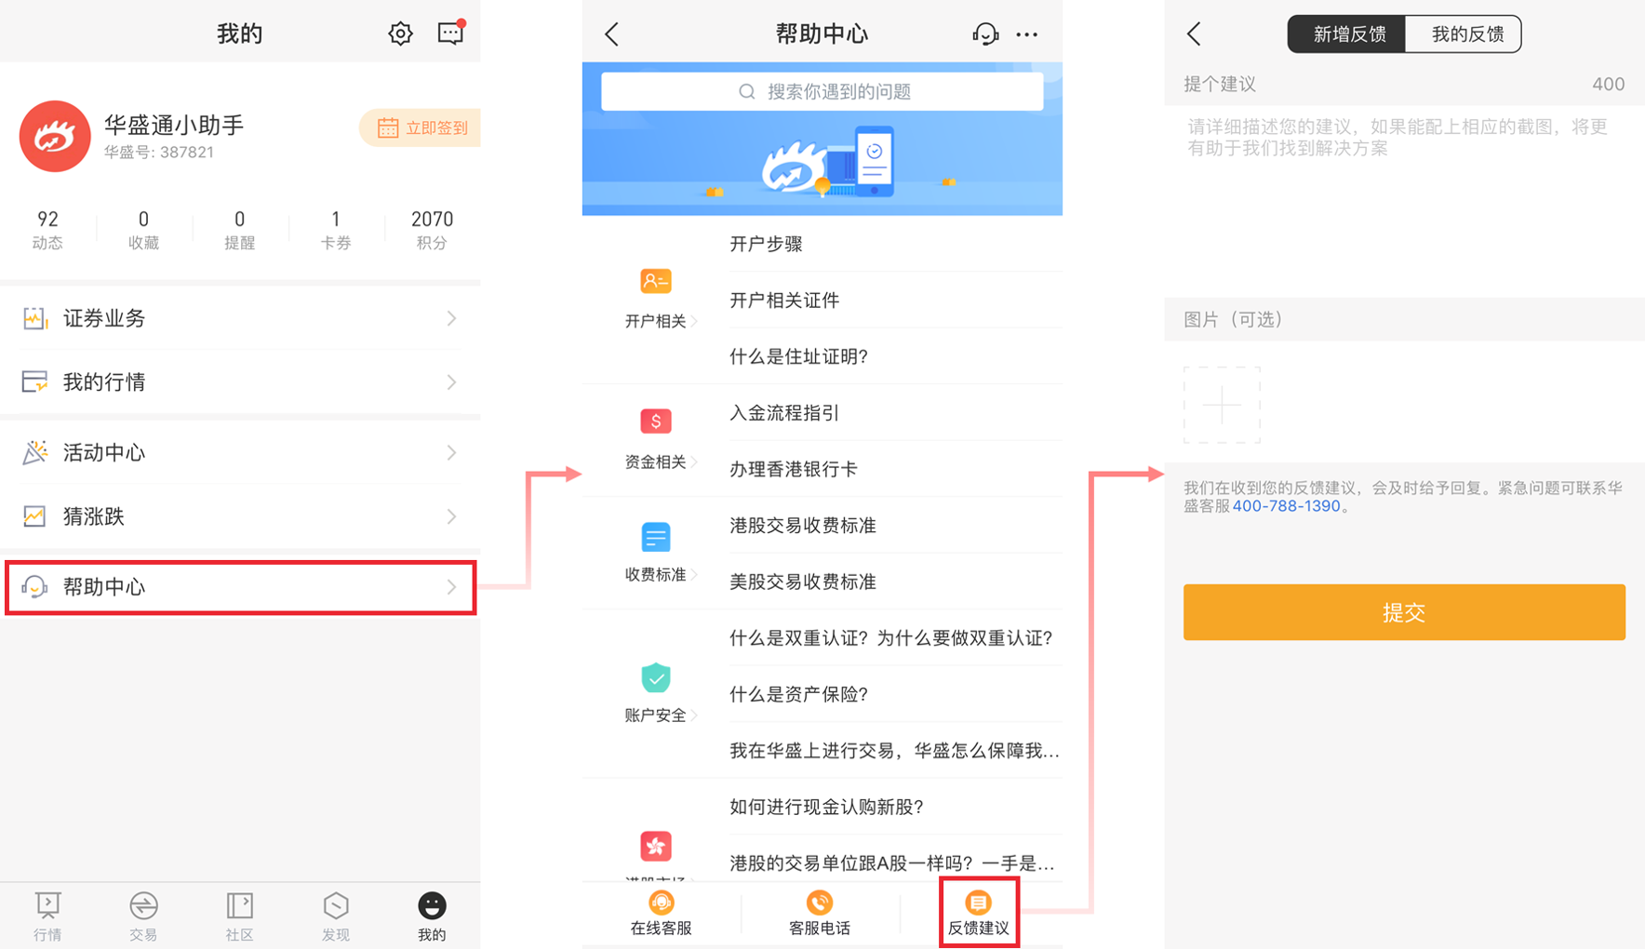Go back from the feedback screen
This screenshot has width=1645, height=949.
(x=1195, y=34)
